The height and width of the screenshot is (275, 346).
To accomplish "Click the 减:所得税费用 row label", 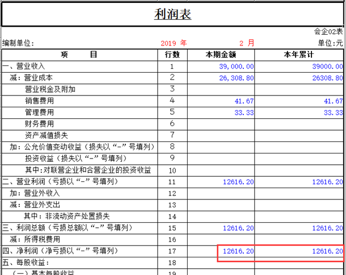I will tap(35, 239).
